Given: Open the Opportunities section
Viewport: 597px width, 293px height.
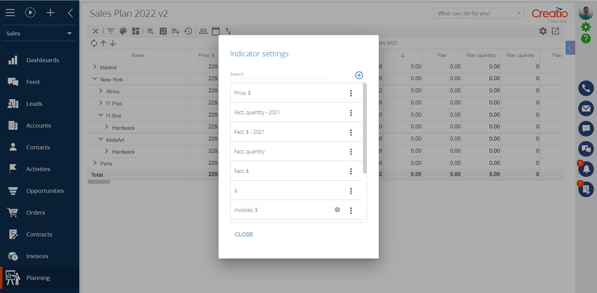Looking at the screenshot, I should 45,191.
